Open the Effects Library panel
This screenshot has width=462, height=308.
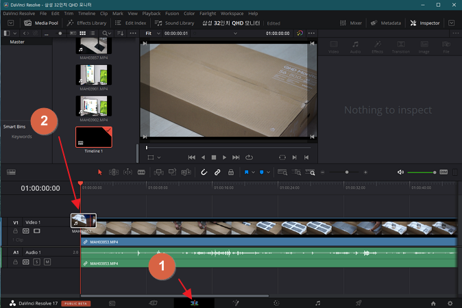(86, 23)
